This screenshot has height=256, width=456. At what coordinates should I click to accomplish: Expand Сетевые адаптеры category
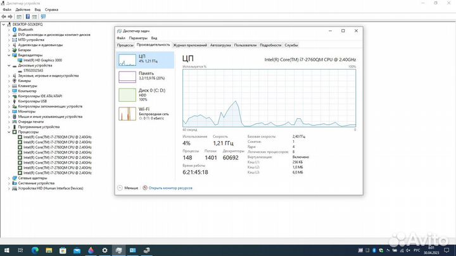point(9,178)
